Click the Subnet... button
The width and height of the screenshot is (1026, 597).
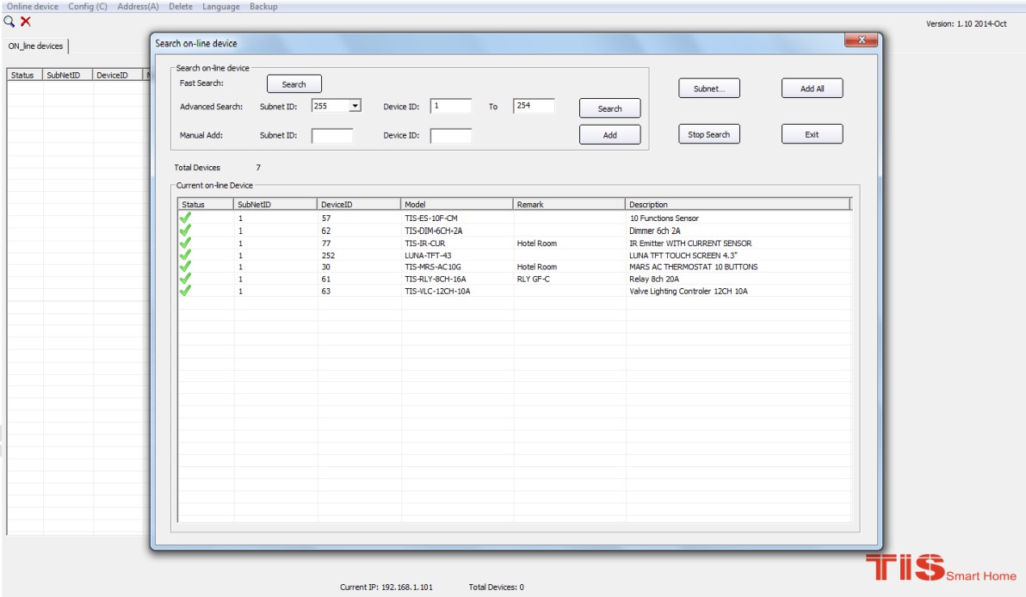709,89
